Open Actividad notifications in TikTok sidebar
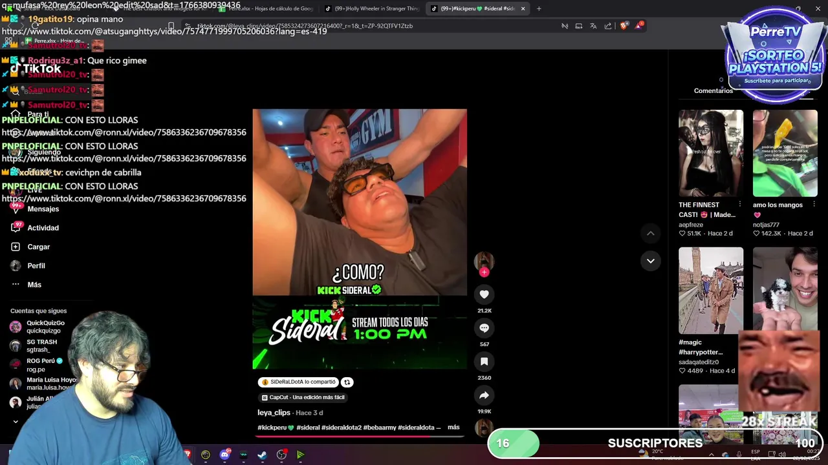The width and height of the screenshot is (828, 465). pyautogui.click(x=35, y=228)
